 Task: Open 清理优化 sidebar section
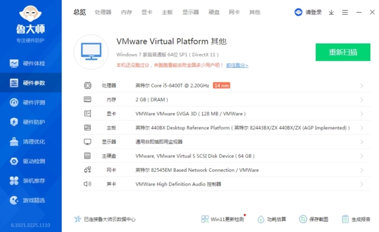(x=31, y=141)
